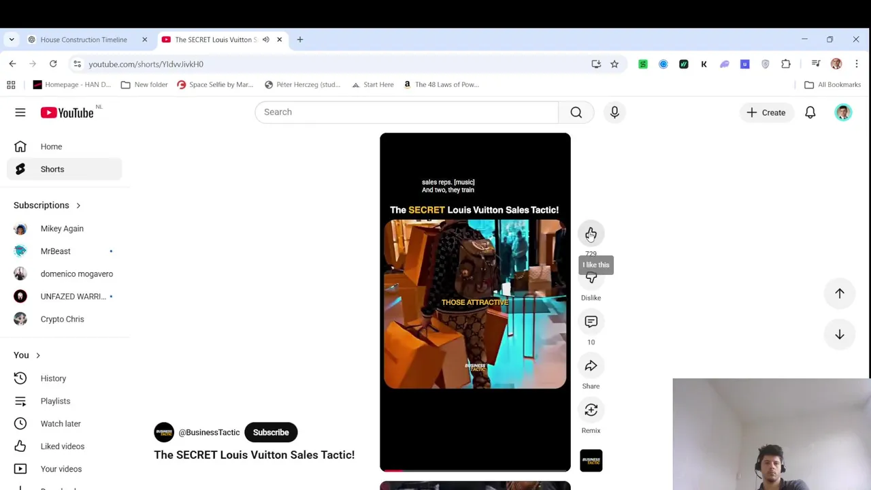The width and height of the screenshot is (871, 490).
Task: Bookmark this page with star icon
Action: pyautogui.click(x=614, y=64)
